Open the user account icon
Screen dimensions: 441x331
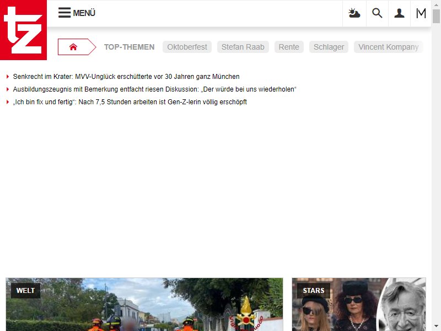click(x=399, y=13)
